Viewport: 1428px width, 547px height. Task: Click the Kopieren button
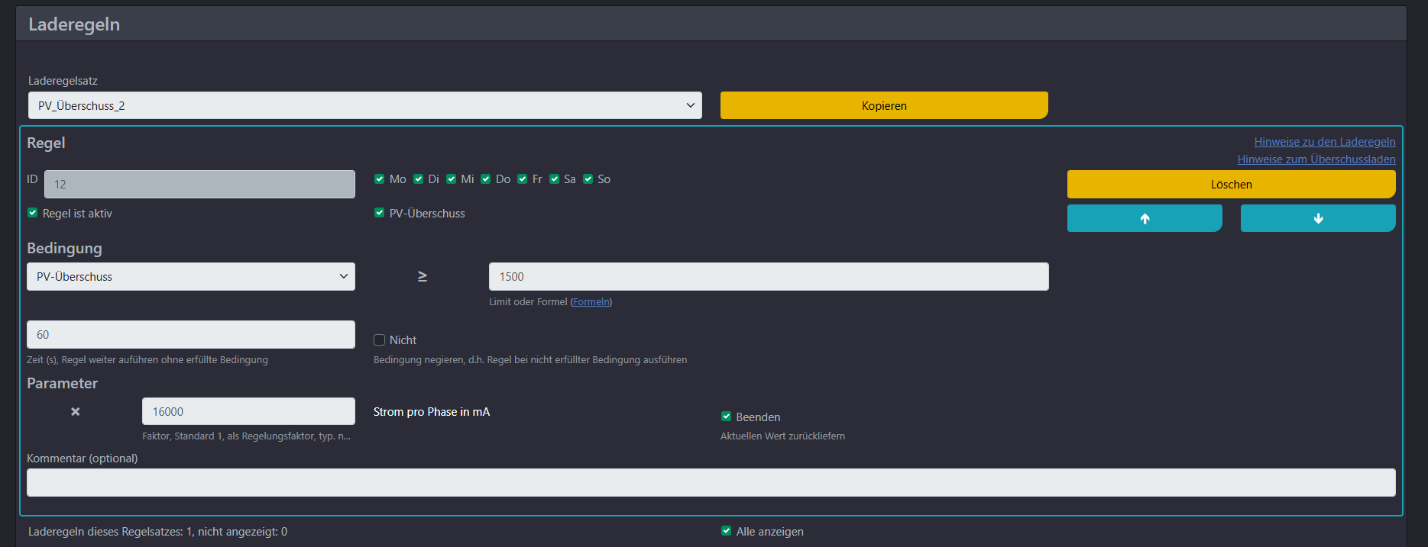click(883, 105)
